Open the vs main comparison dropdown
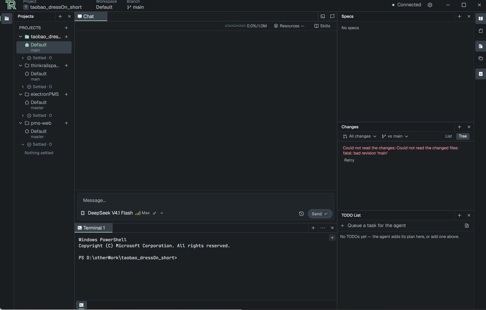The height and width of the screenshot is (310, 486). click(x=395, y=136)
